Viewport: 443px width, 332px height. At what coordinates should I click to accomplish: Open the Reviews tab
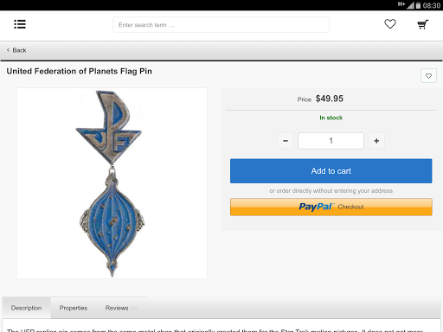121,308
